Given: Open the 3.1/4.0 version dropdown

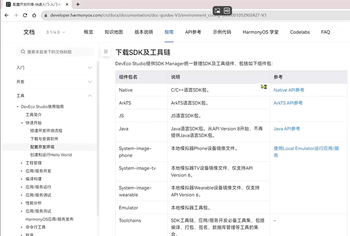Looking at the screenshot, I should (56, 32).
